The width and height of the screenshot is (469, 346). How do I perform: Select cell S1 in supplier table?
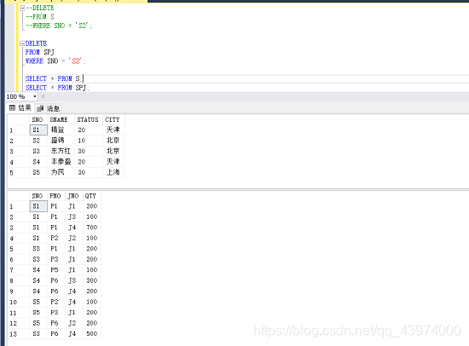click(38, 130)
